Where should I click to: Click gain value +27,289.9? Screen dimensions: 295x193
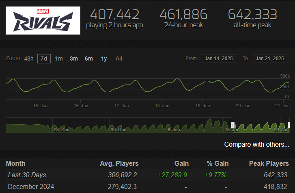pyautogui.click(x=172, y=175)
